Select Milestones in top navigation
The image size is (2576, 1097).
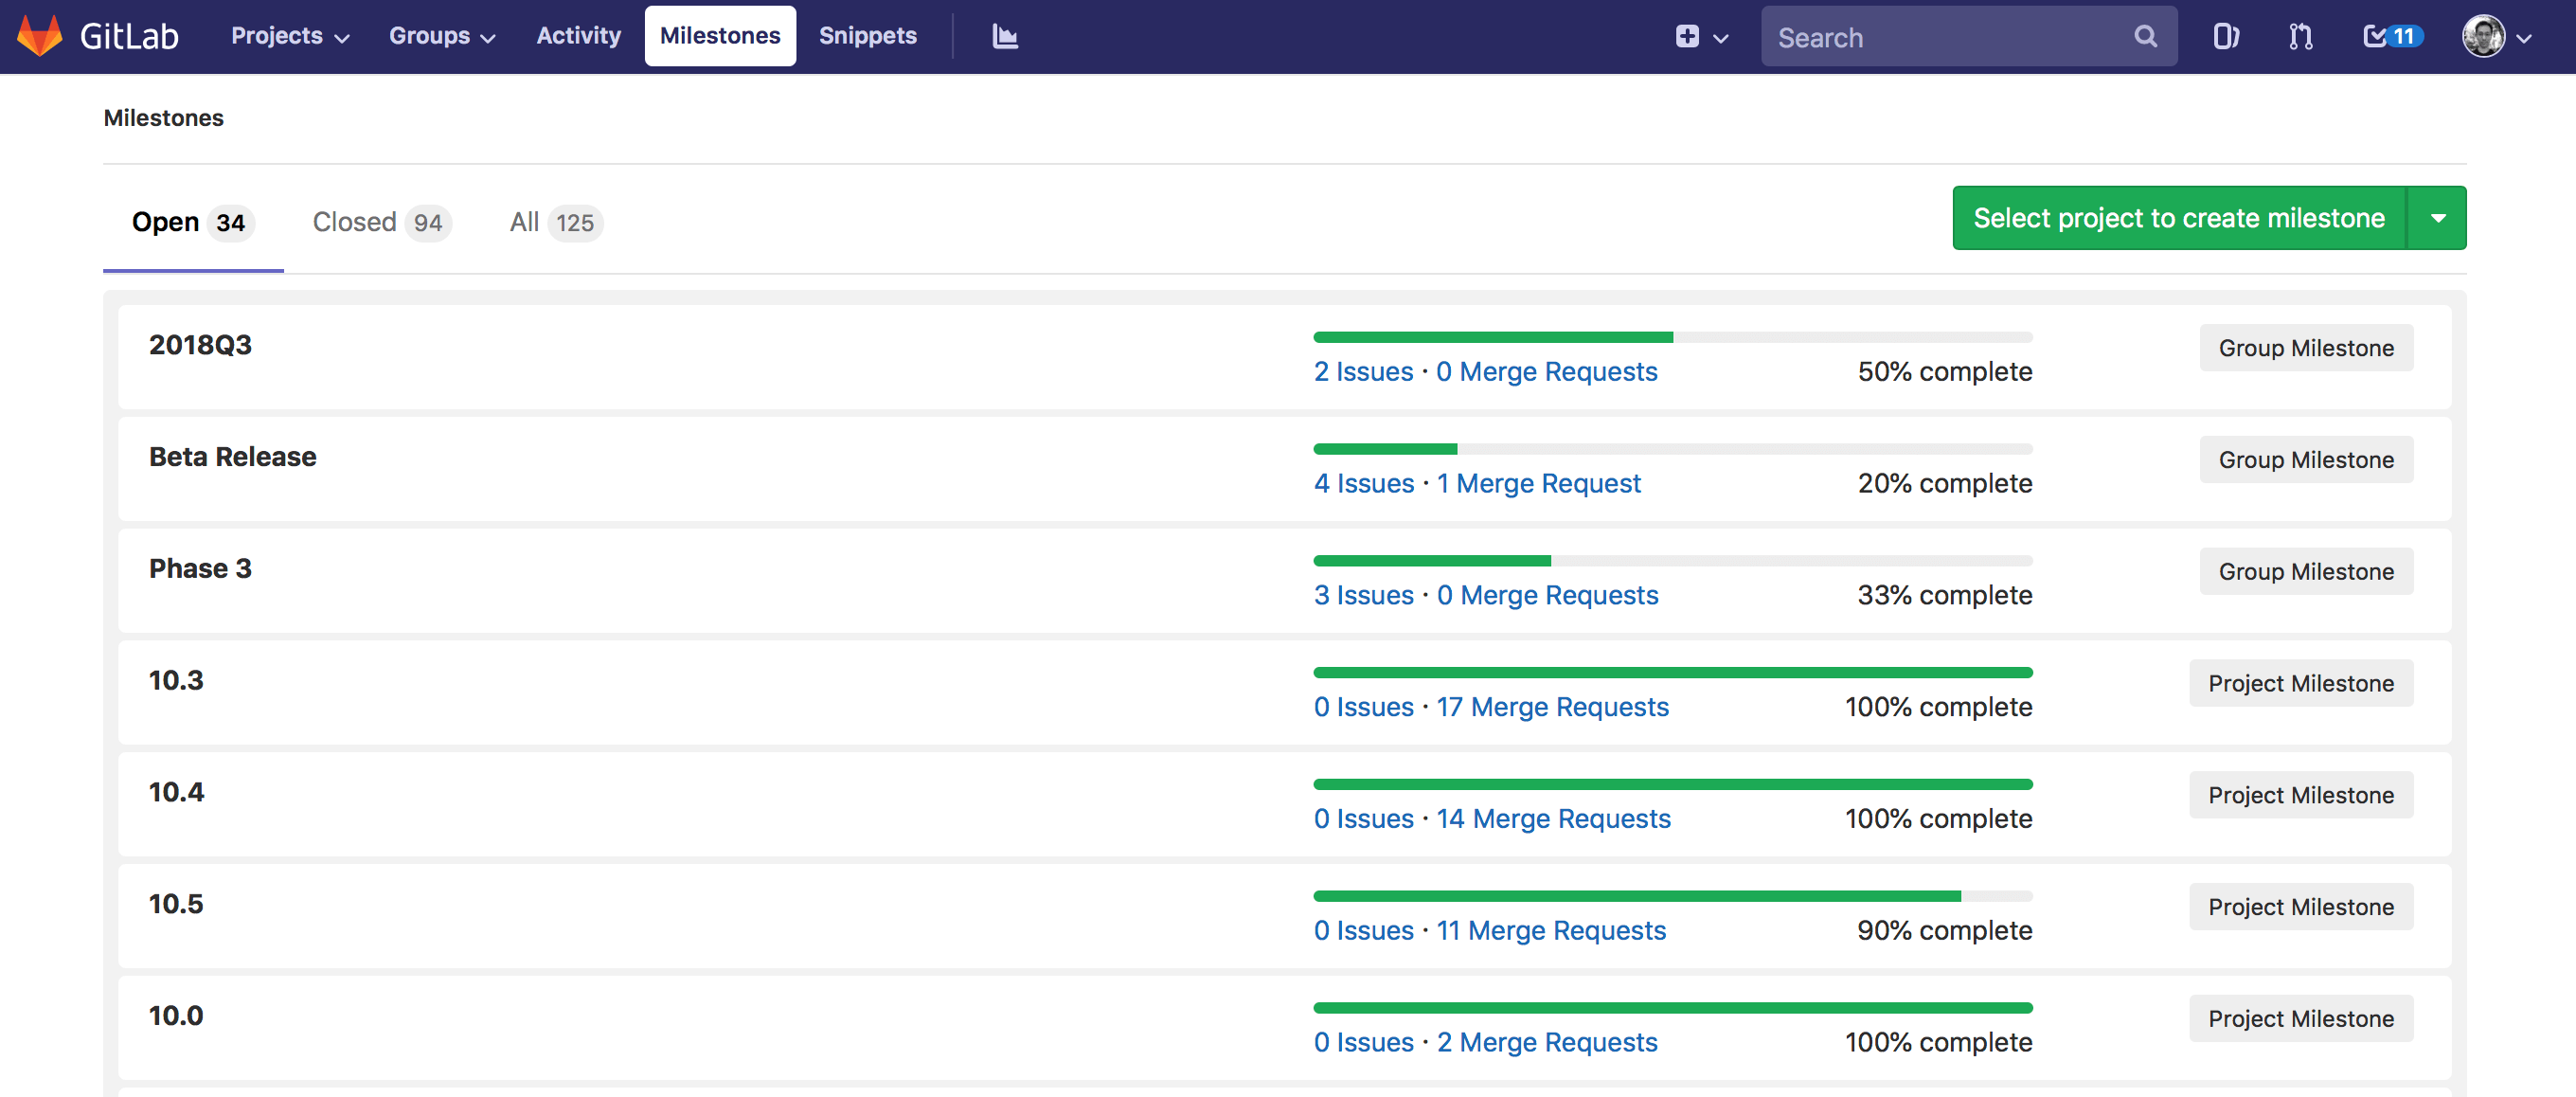click(x=720, y=36)
